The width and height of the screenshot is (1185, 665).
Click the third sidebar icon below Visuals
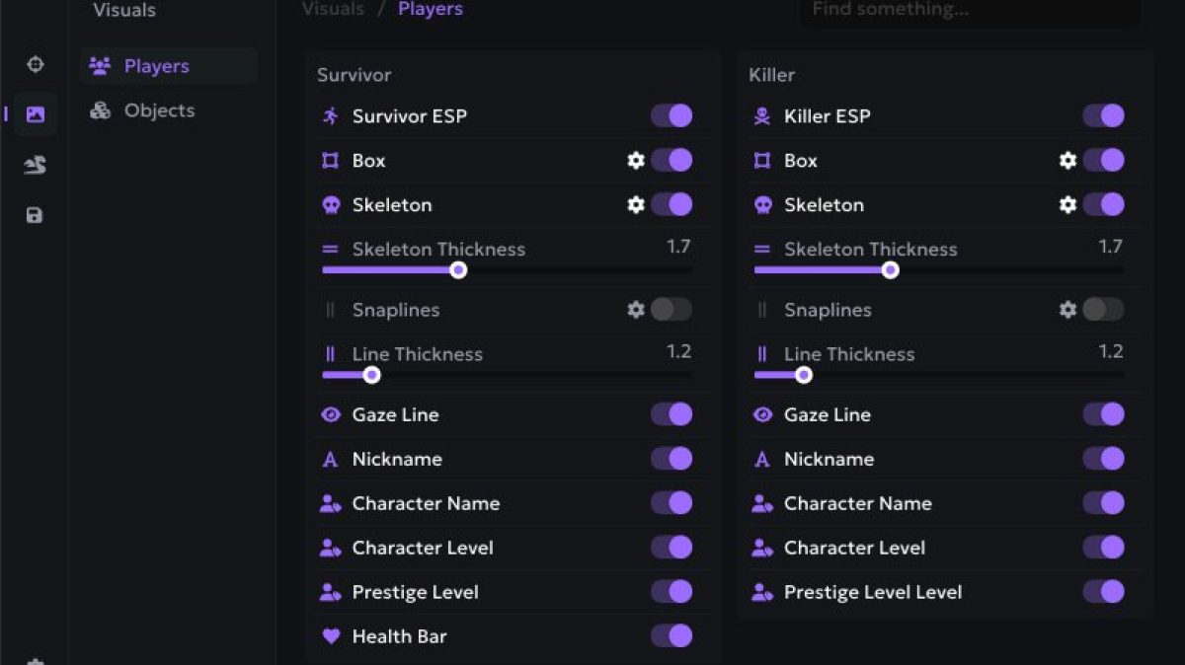(36, 165)
